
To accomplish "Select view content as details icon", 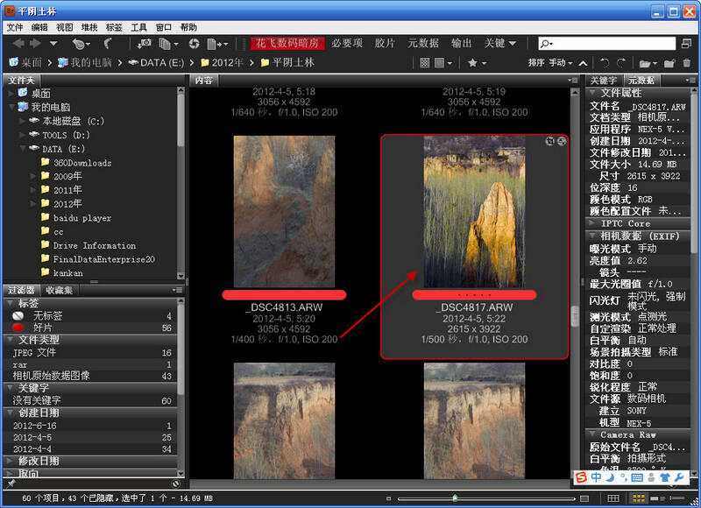I will [x=656, y=498].
